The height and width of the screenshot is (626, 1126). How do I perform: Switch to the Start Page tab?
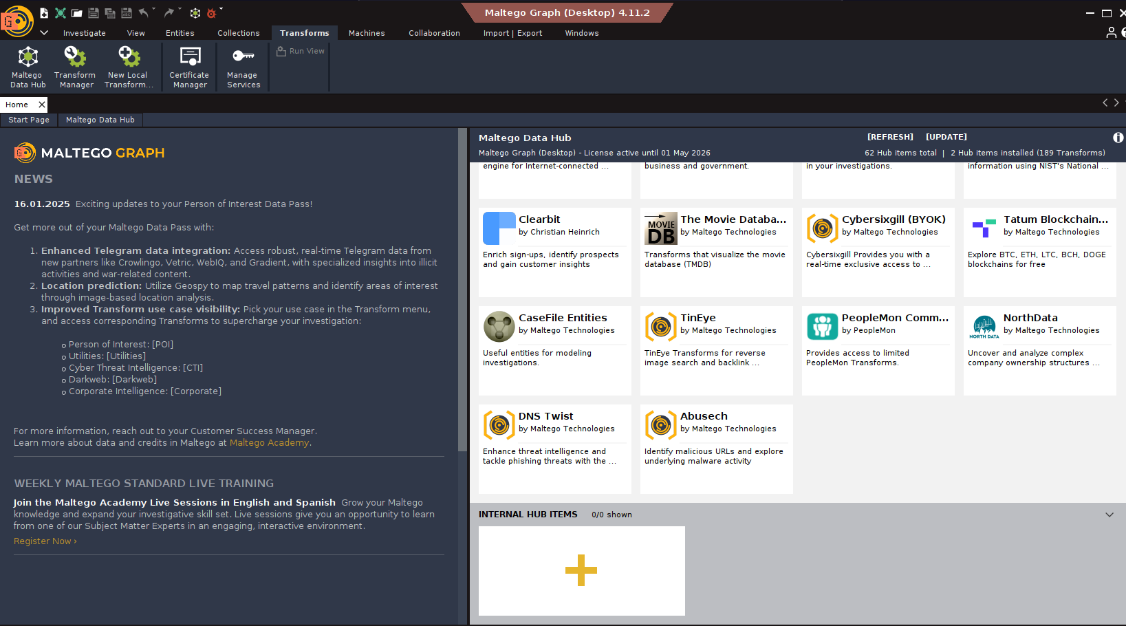(x=28, y=120)
